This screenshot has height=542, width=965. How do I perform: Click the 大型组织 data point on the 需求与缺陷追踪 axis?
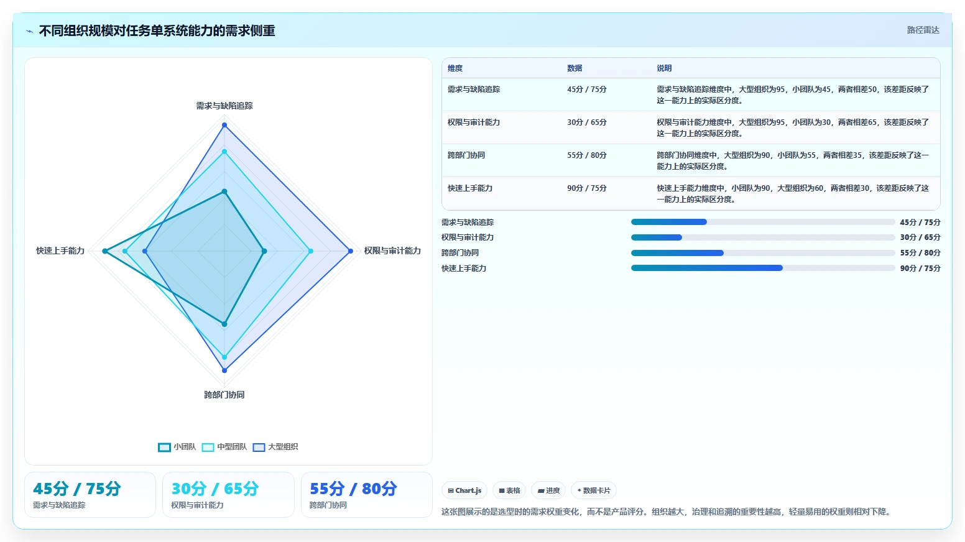tap(224, 125)
